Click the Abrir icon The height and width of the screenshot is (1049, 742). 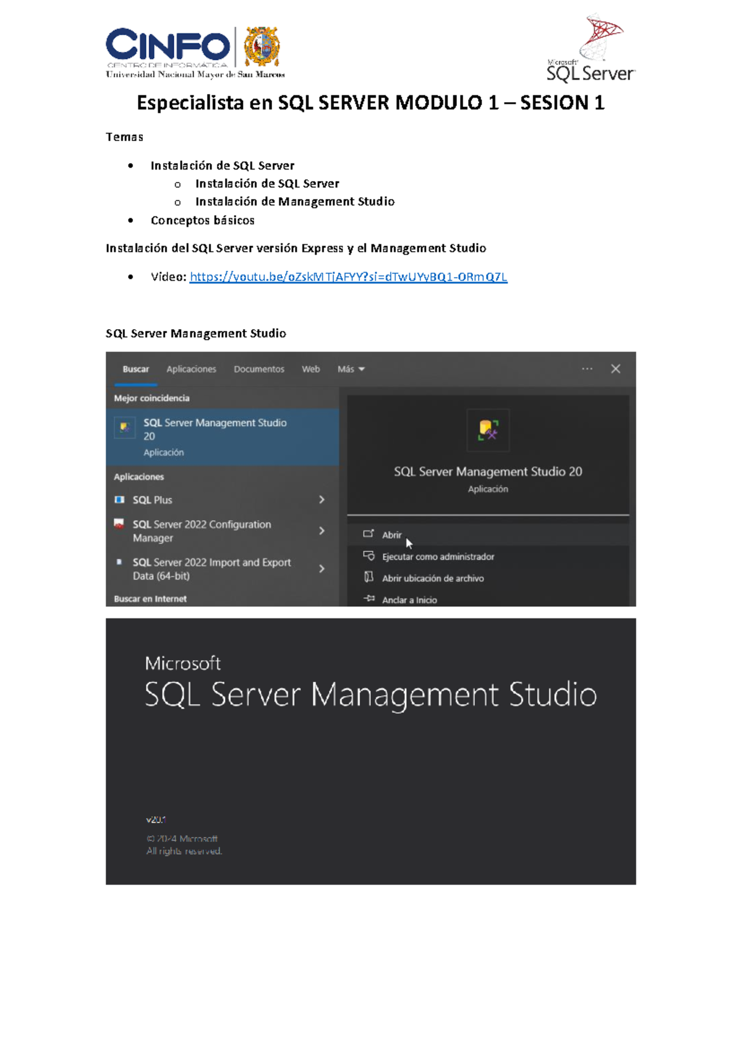point(369,534)
